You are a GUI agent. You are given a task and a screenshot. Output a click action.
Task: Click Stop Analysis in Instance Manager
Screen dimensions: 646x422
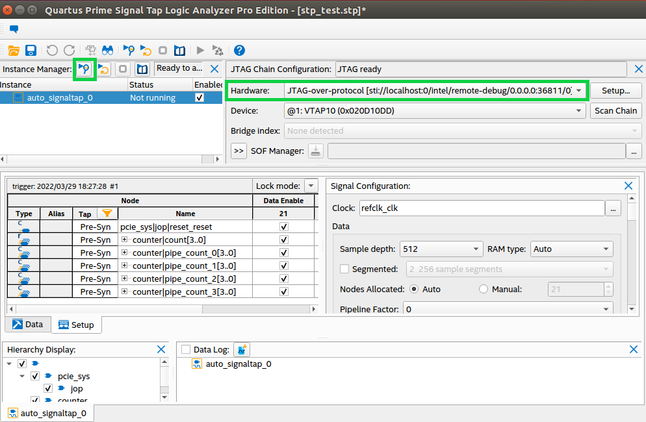click(x=123, y=69)
